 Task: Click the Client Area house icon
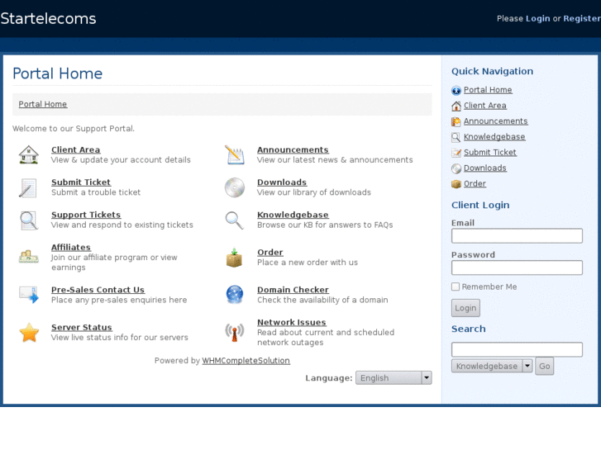point(29,155)
